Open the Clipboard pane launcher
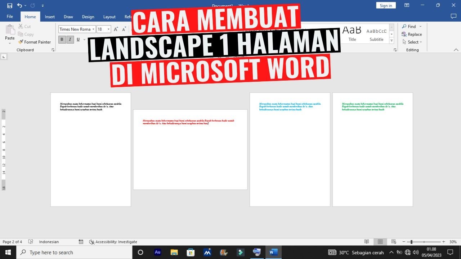The image size is (461, 259). click(x=53, y=50)
